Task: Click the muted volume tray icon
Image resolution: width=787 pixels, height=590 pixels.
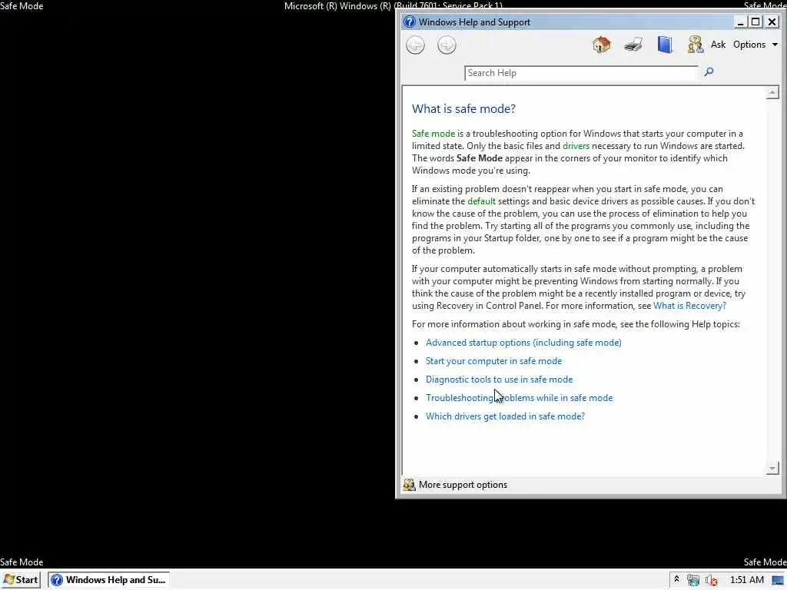Action: [x=711, y=580]
